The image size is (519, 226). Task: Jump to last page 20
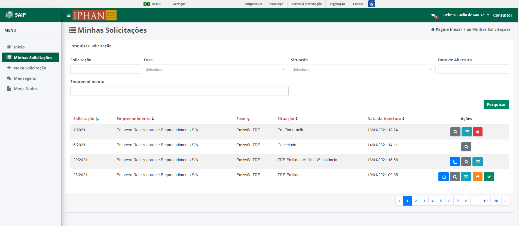[x=496, y=201]
